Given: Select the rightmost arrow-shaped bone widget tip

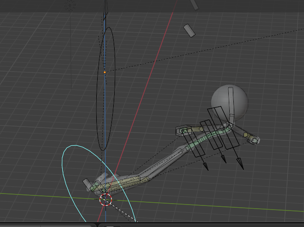Looking at the screenshot, I should (x=240, y=164).
